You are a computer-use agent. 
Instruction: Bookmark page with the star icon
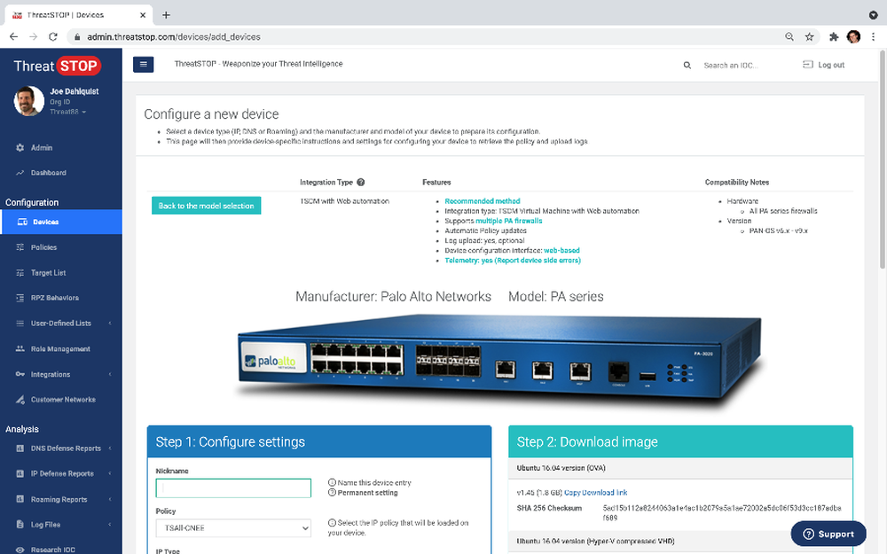(810, 36)
